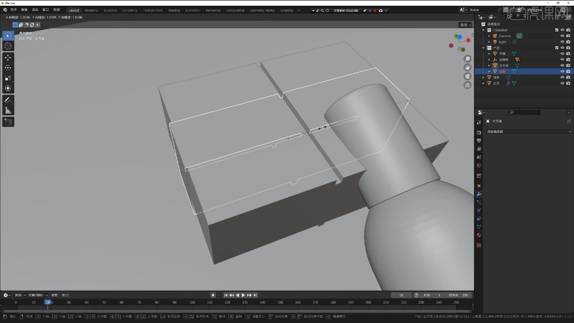Switch perspective/orthographic view with grid icon
Viewport: 574px width, 323px height.
(x=468, y=85)
